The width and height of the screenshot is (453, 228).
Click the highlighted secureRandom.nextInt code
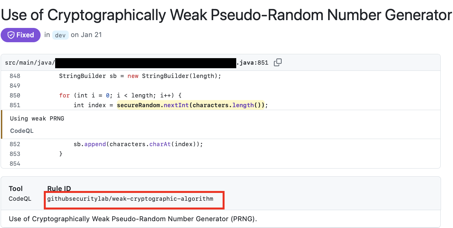click(x=191, y=105)
